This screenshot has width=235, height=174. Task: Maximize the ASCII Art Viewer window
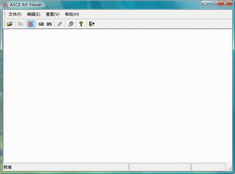(213, 3)
